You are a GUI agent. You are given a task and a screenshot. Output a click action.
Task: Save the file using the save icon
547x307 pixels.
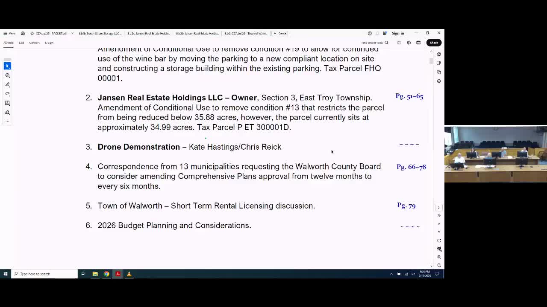(399, 43)
